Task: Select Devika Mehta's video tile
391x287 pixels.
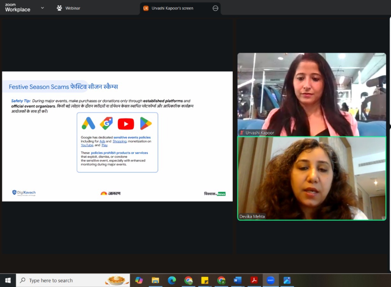Action: (311, 178)
